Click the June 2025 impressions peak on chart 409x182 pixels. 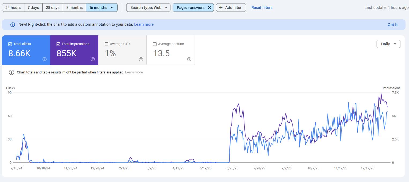tap(238, 104)
